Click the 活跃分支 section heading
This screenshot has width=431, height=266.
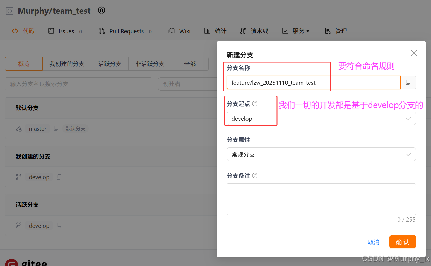pos(27,205)
